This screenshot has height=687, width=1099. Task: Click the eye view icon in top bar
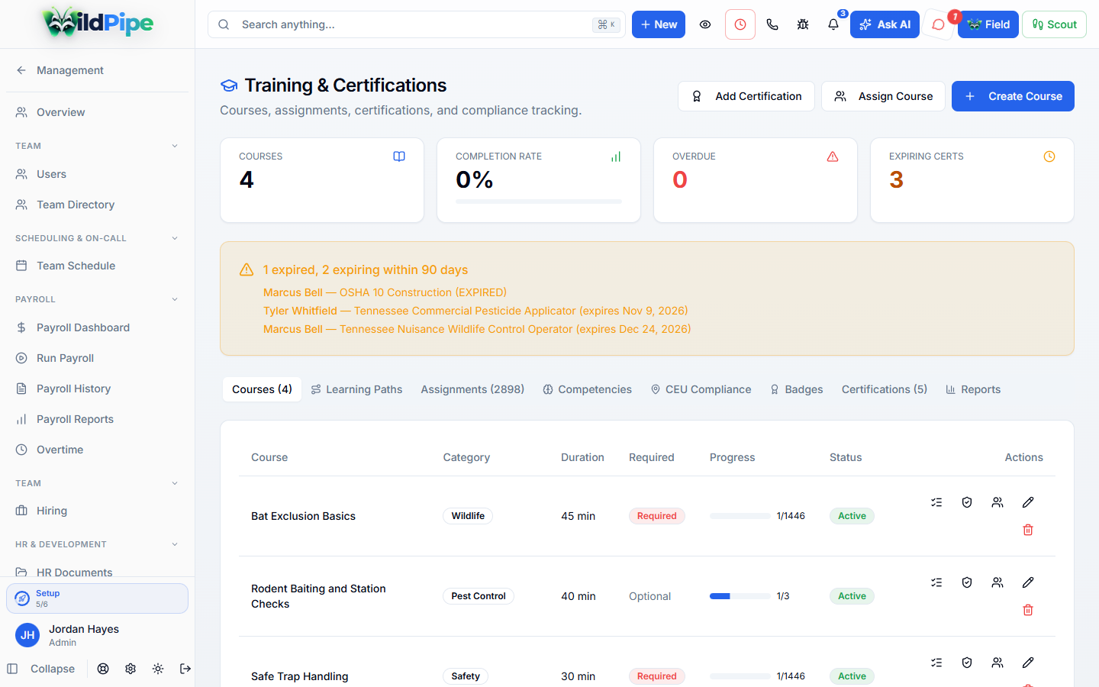[705, 24]
